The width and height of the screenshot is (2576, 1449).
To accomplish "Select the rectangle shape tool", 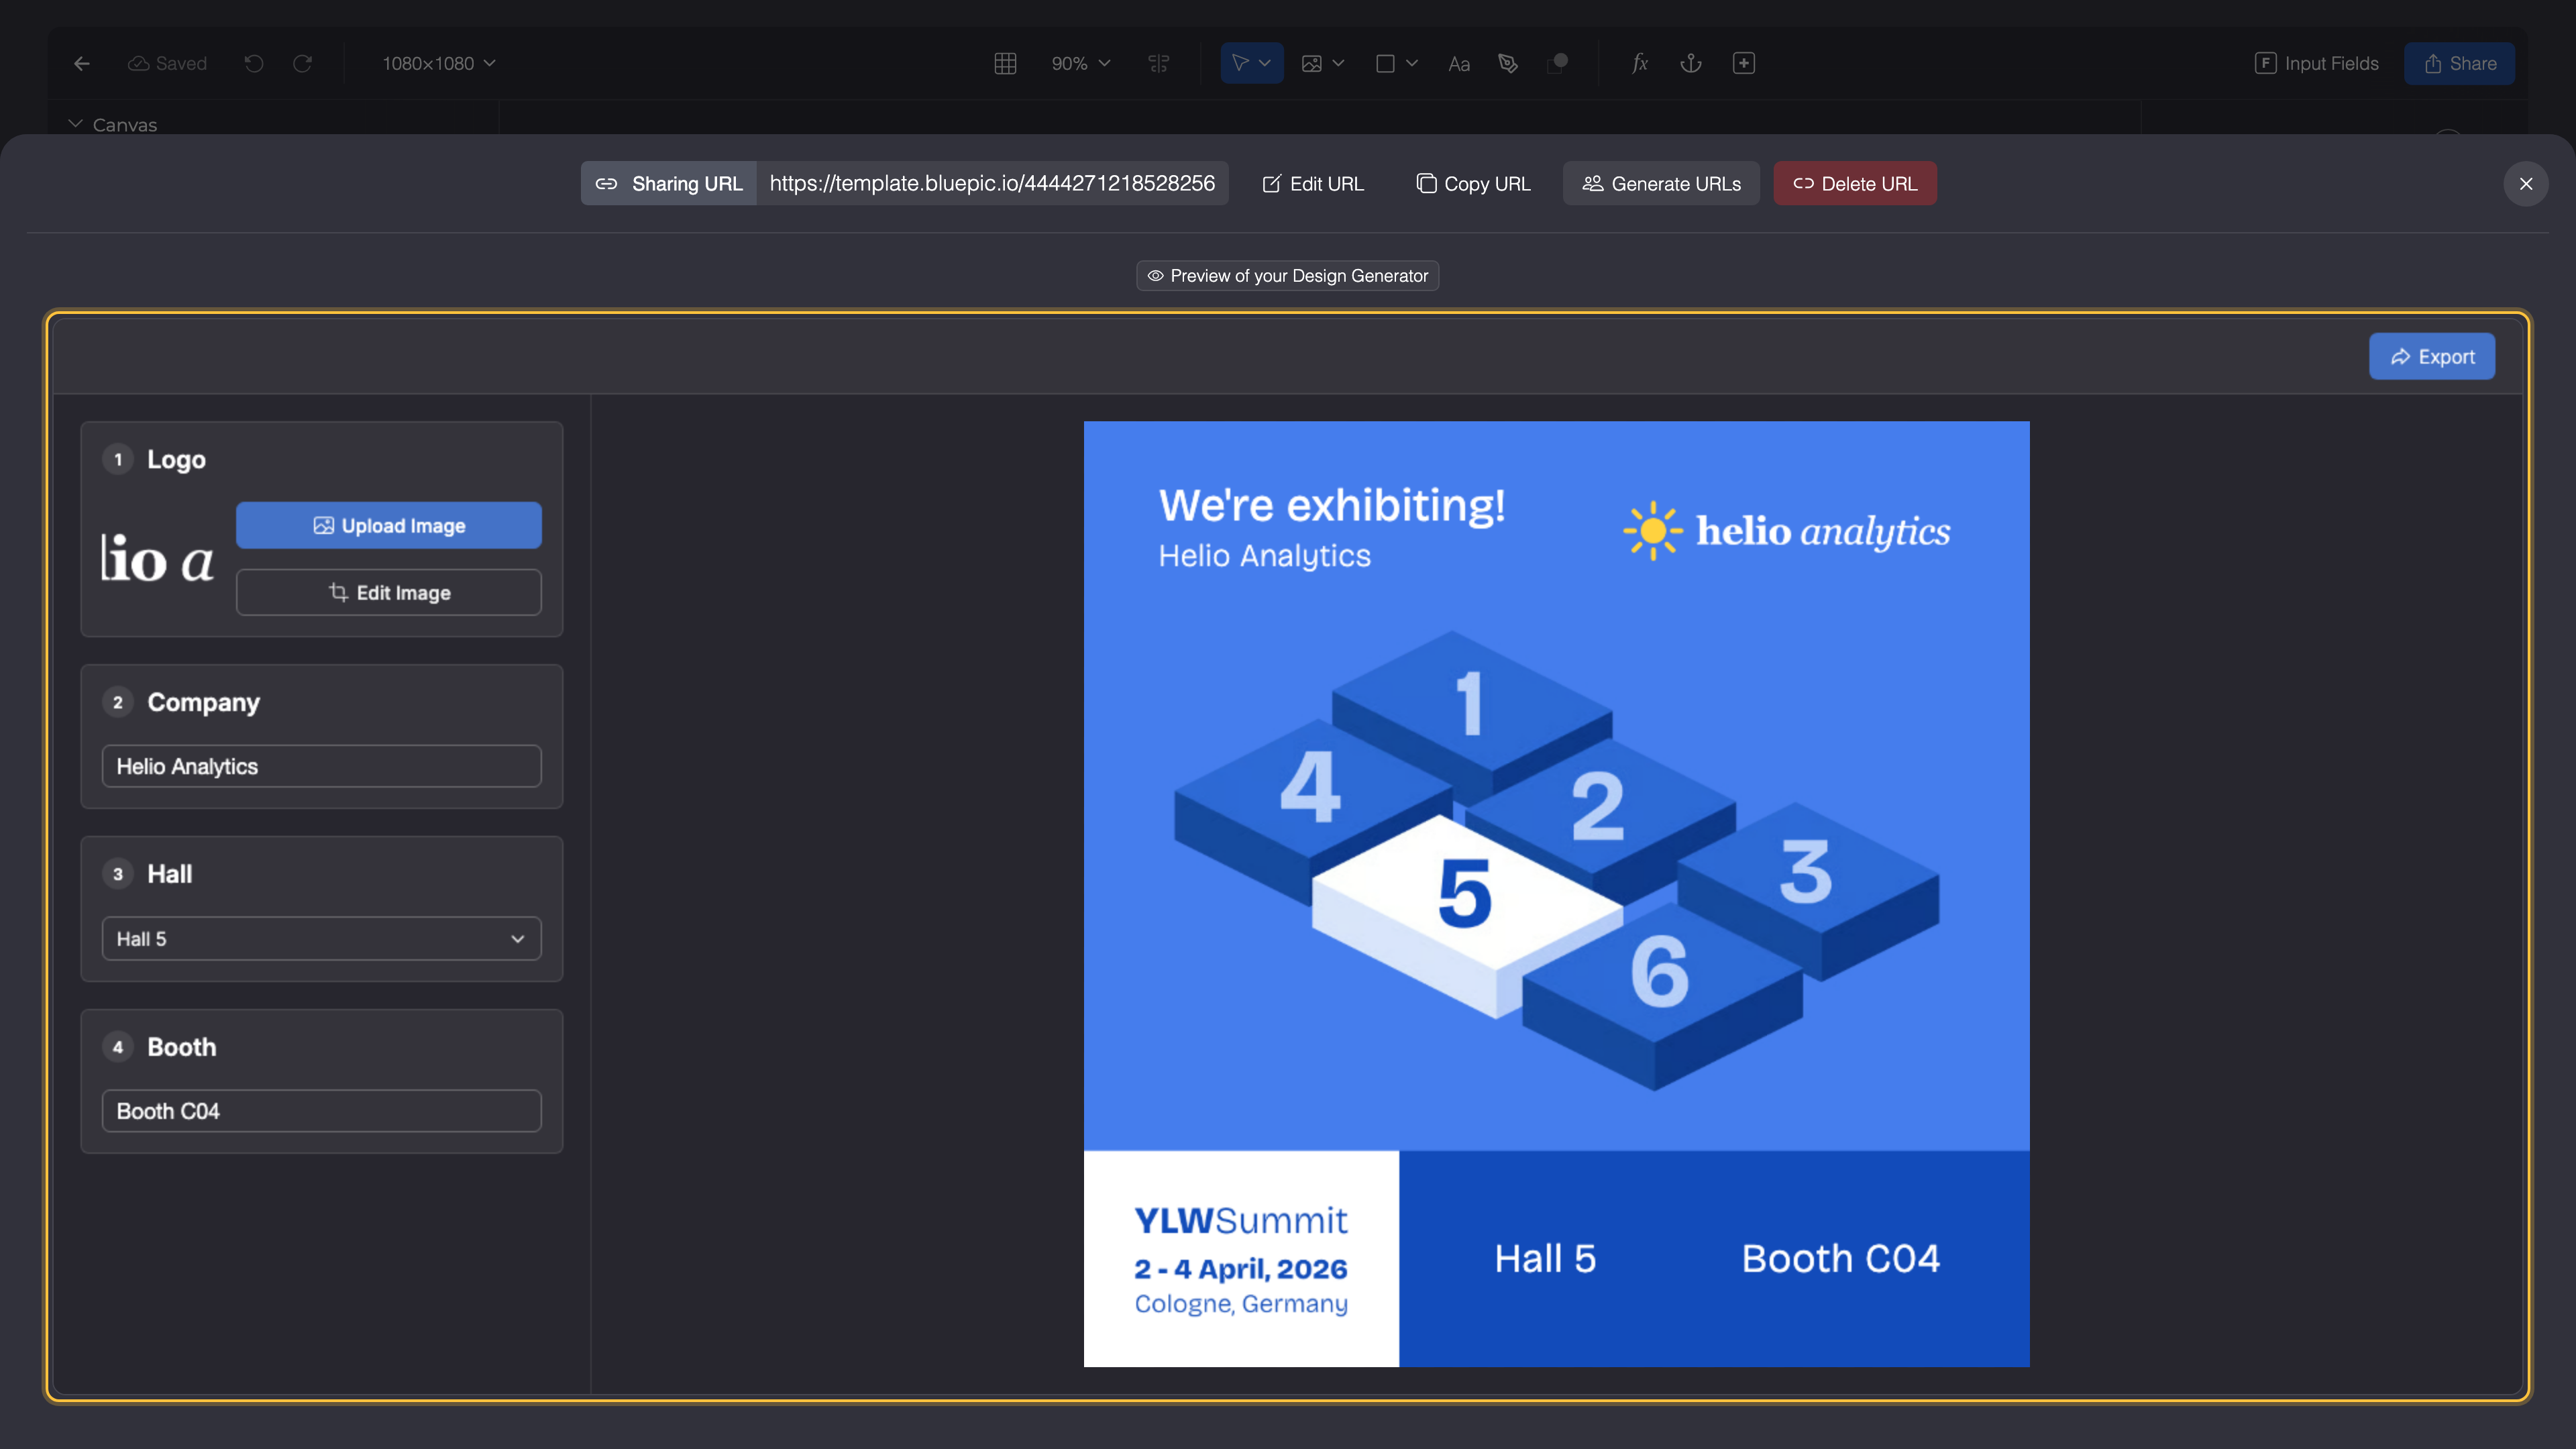I will tap(1385, 63).
